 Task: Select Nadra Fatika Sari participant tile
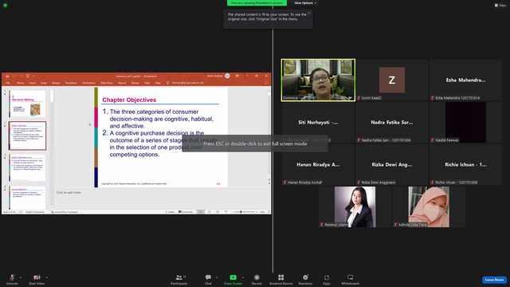pos(392,122)
